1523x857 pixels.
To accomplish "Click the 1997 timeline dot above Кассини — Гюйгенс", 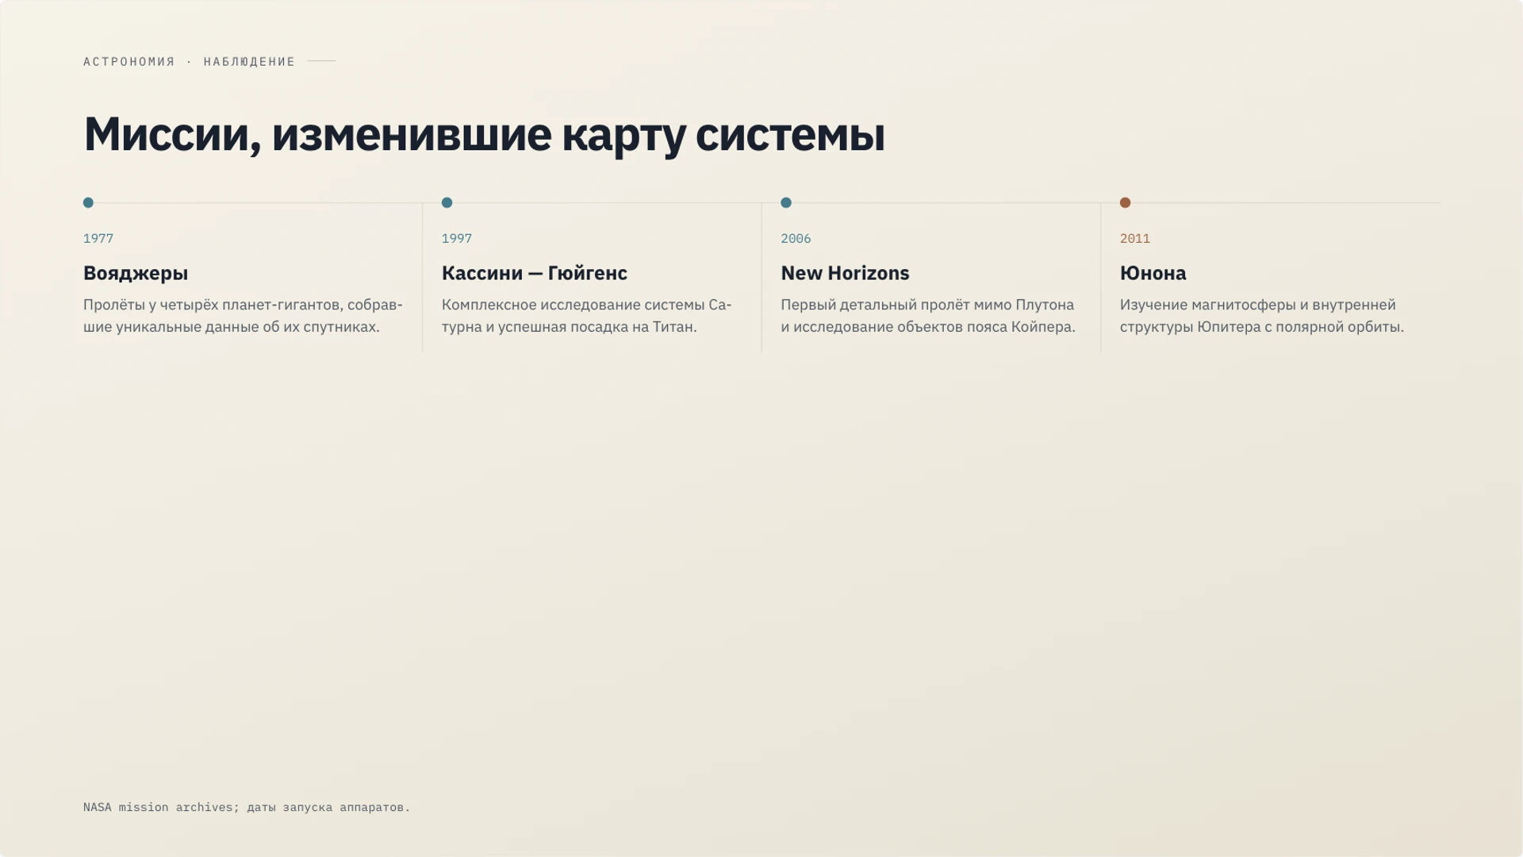I will point(447,202).
